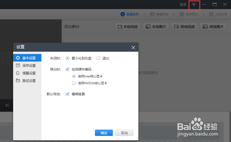Click the 添加素材 heading text
The image size is (231, 142).
[72, 27]
